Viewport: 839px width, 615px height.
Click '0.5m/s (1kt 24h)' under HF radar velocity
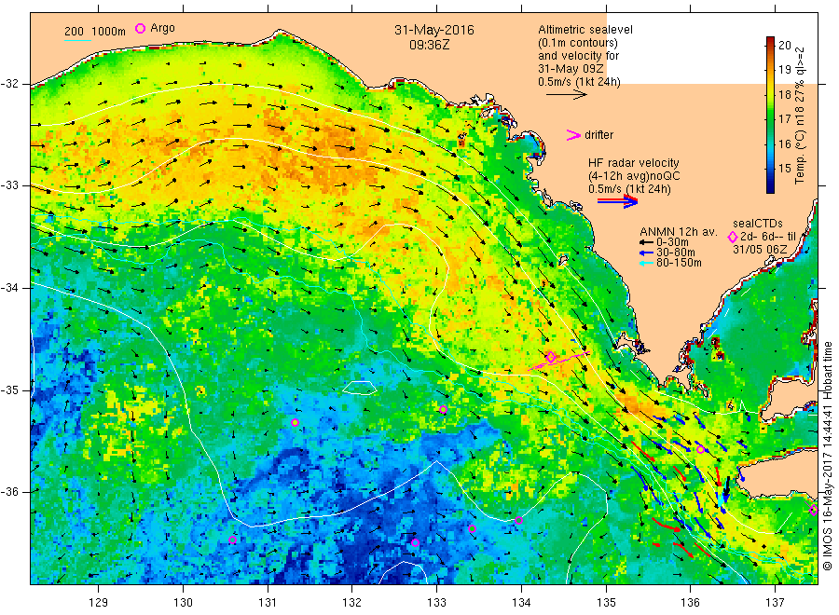click(x=629, y=189)
